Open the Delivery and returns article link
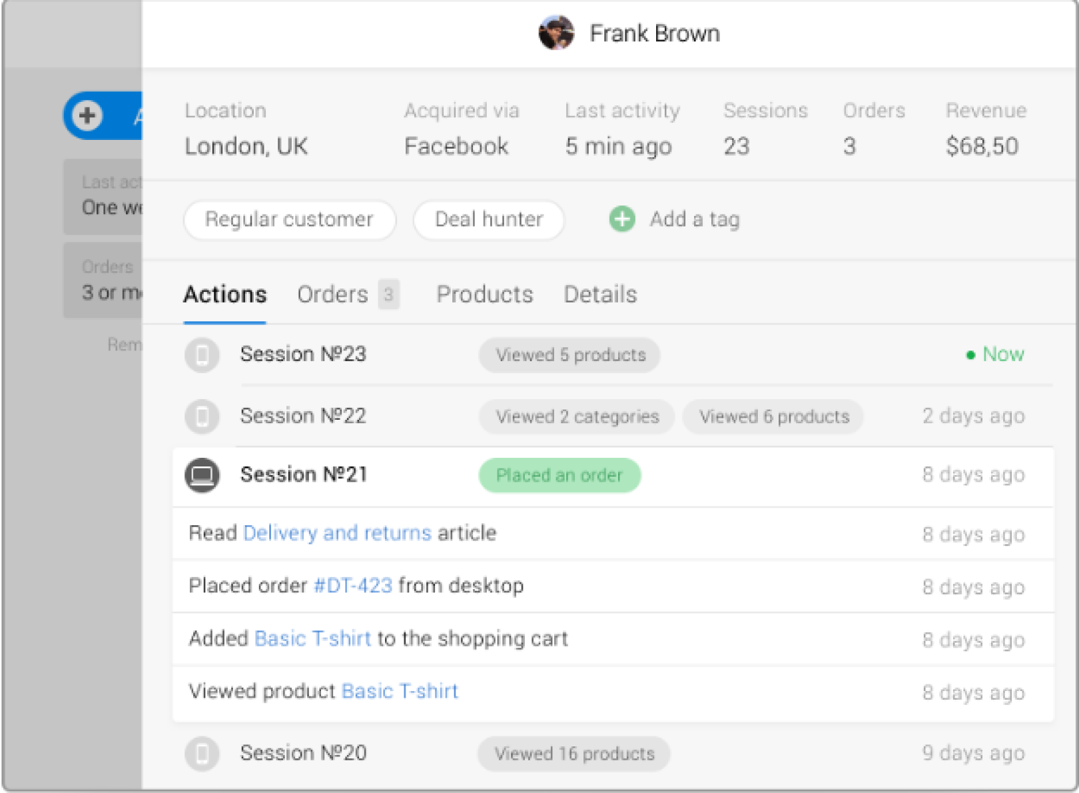 337,533
